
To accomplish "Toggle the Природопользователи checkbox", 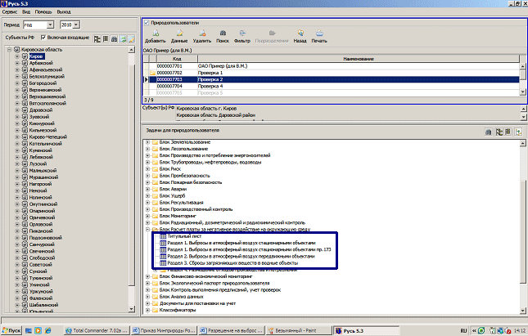I will pos(147,23).
